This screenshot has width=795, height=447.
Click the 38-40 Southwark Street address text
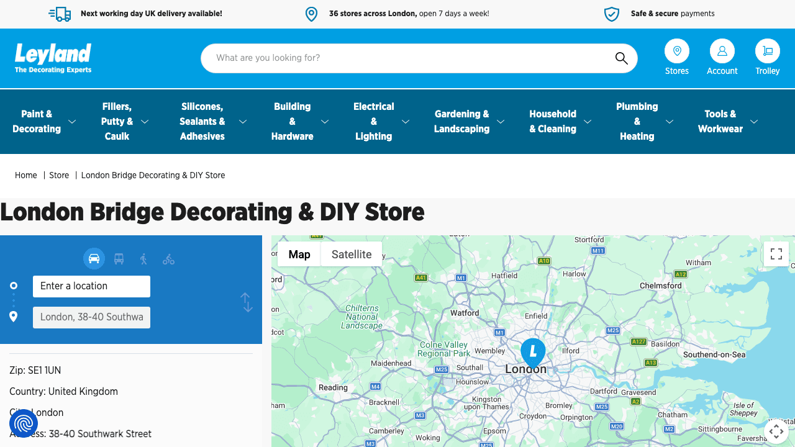[100, 433]
